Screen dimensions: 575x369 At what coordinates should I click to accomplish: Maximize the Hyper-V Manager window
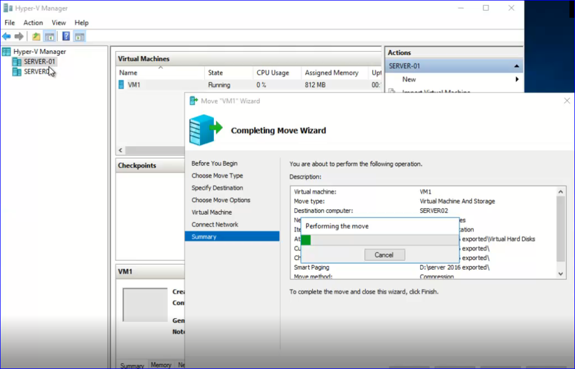486,8
